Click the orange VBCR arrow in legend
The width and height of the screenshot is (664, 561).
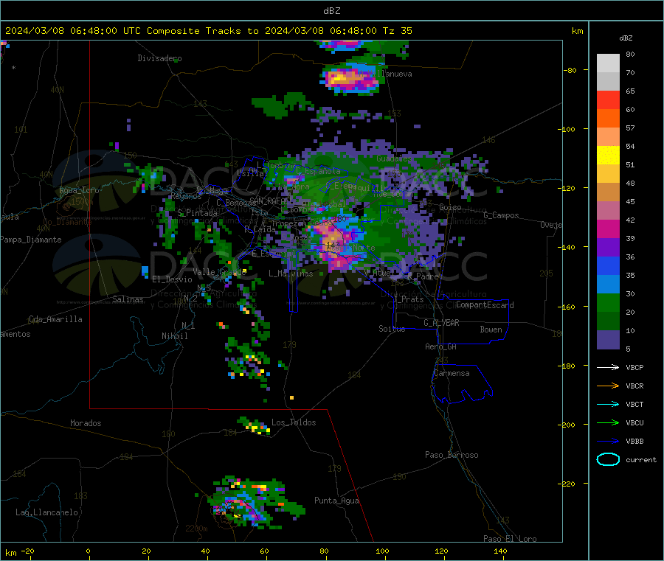point(608,386)
